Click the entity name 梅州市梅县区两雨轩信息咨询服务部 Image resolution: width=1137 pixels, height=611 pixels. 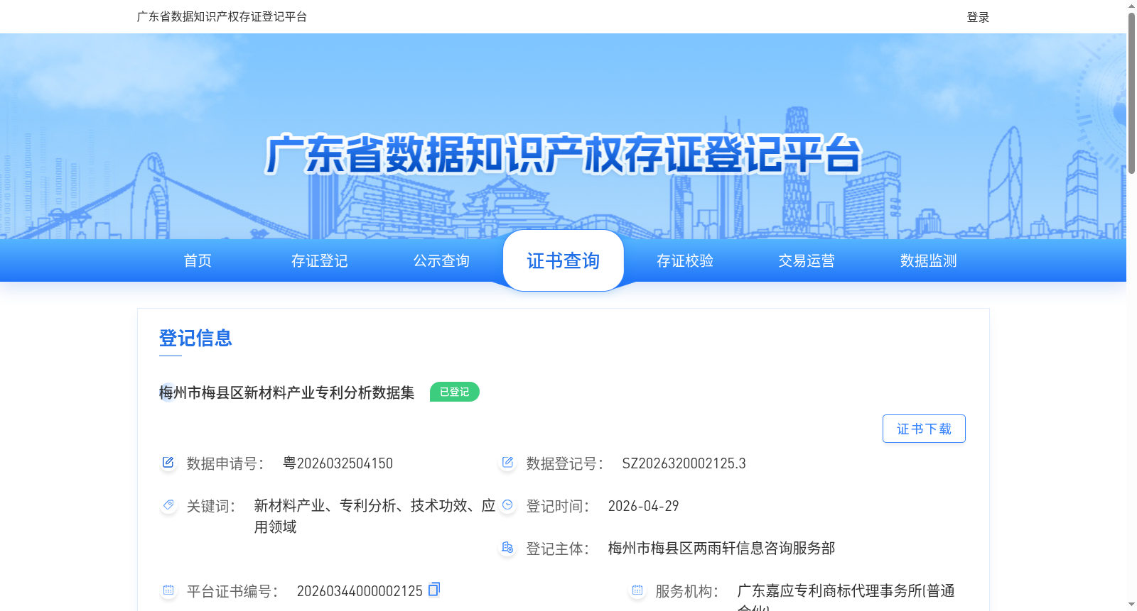[721, 549]
